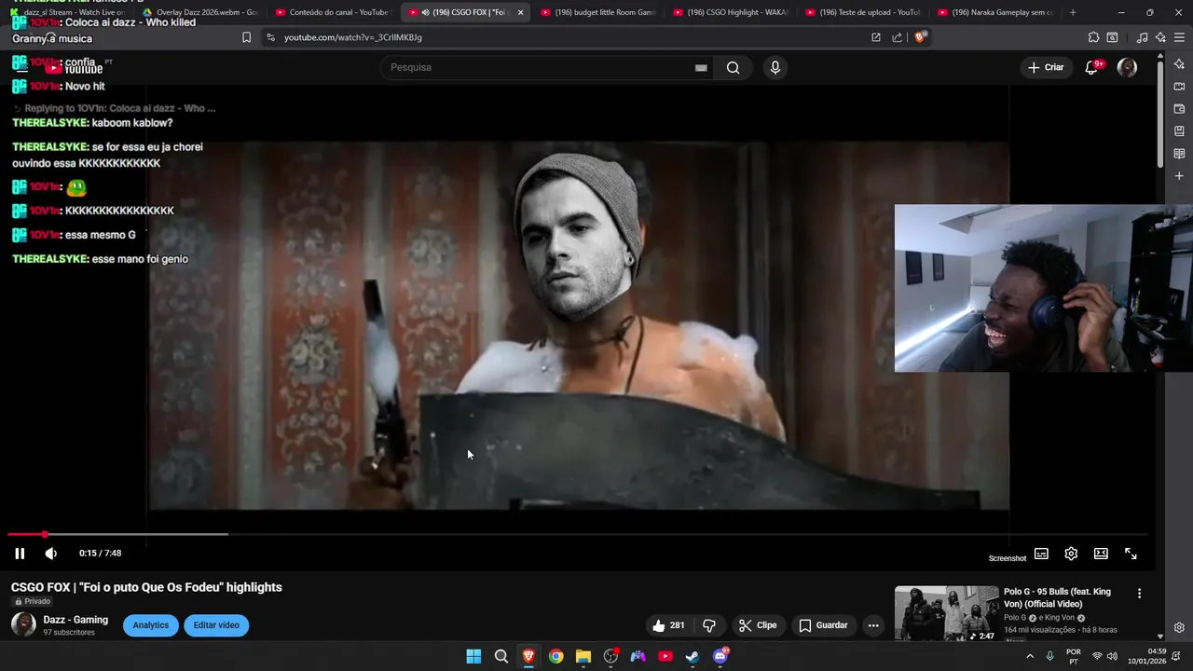Open YouTube notifications bell
Viewport: 1193px width, 671px height.
(1092, 67)
